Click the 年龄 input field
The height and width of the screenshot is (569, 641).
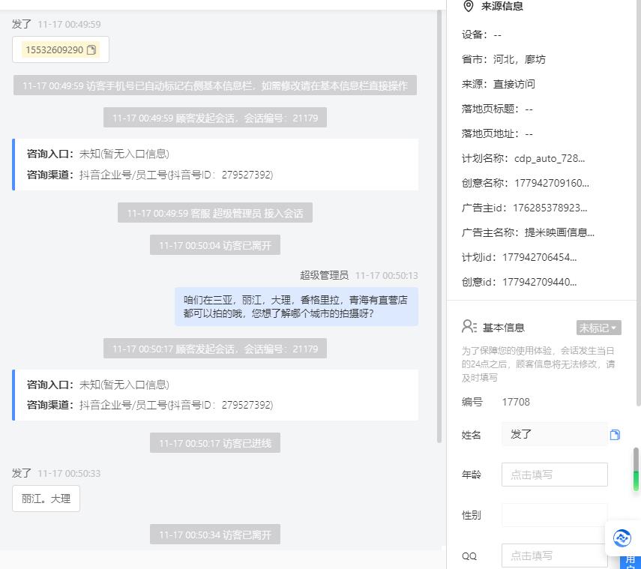(x=554, y=475)
